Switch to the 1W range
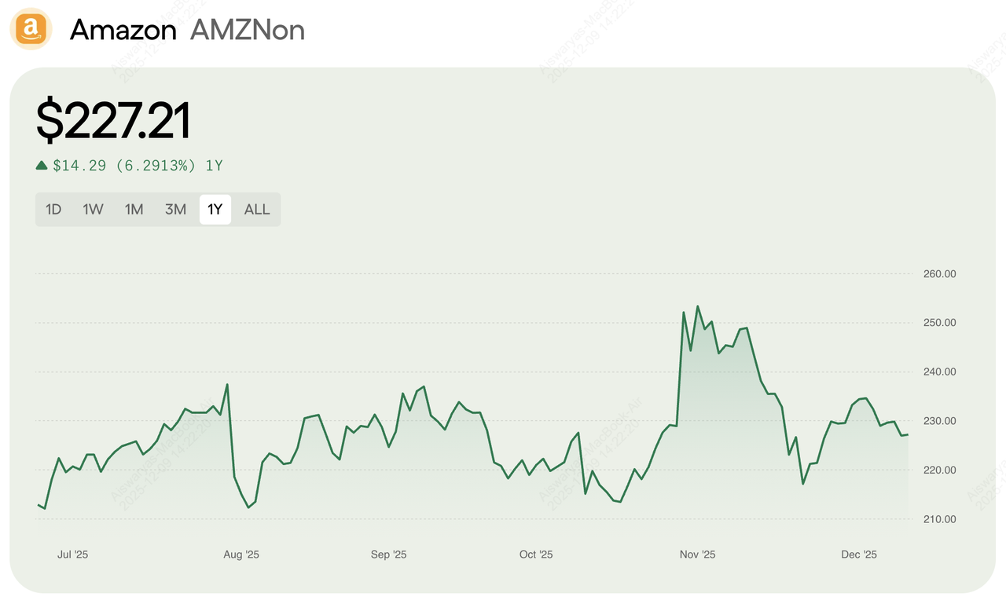Viewport: 1006px width, 604px height. [x=93, y=210]
